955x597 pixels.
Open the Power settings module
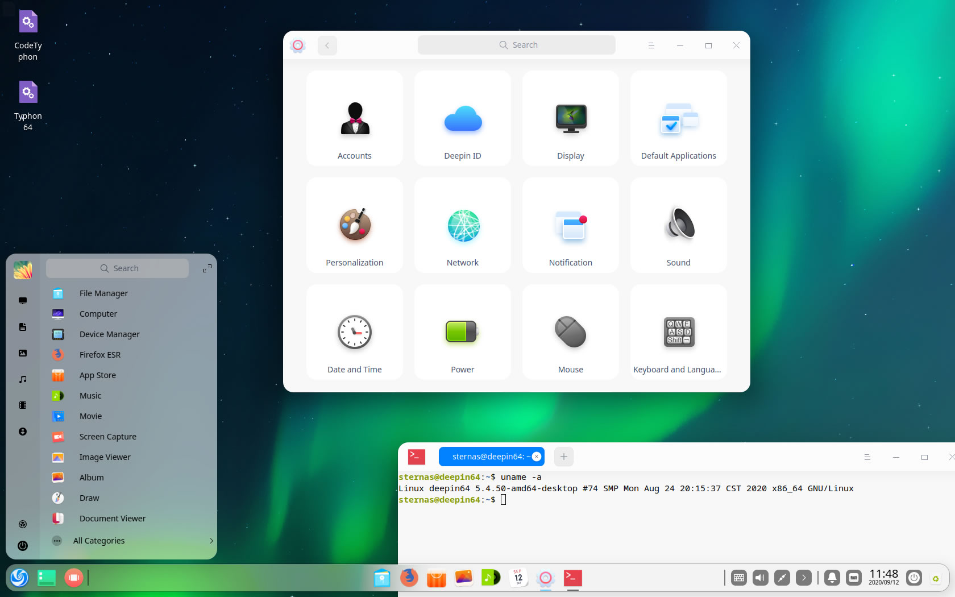click(463, 332)
